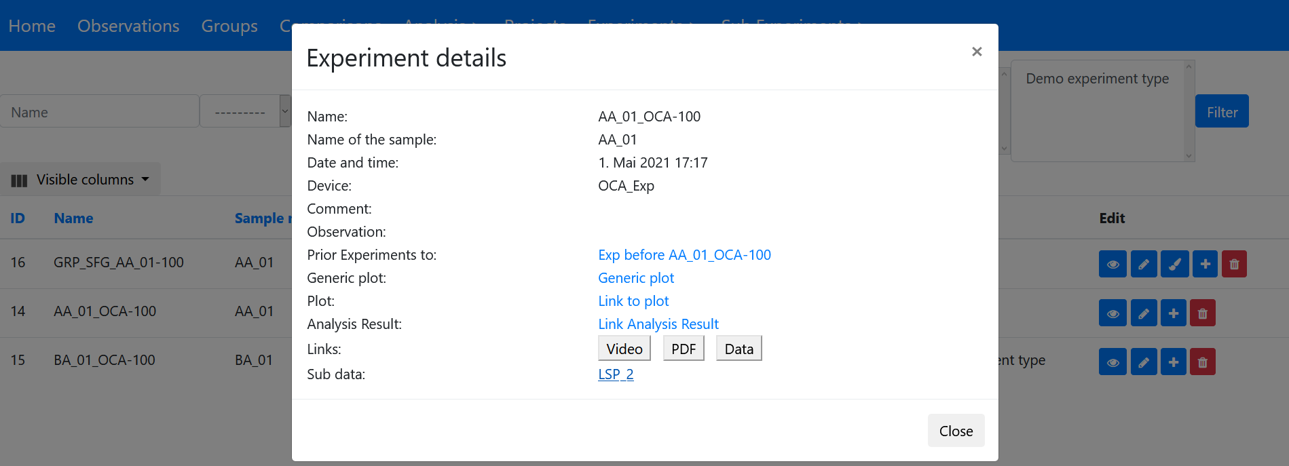Click the paintbrush icon in row 16
This screenshot has height=466, width=1289.
1174,264
